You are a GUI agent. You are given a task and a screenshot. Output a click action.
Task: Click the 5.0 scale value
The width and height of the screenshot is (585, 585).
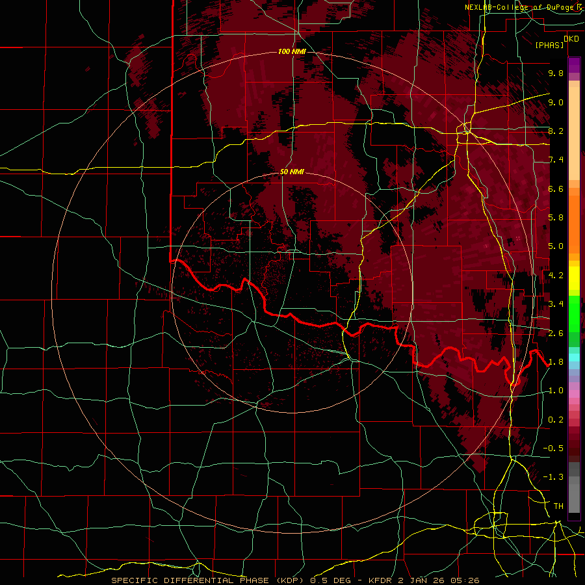point(556,246)
